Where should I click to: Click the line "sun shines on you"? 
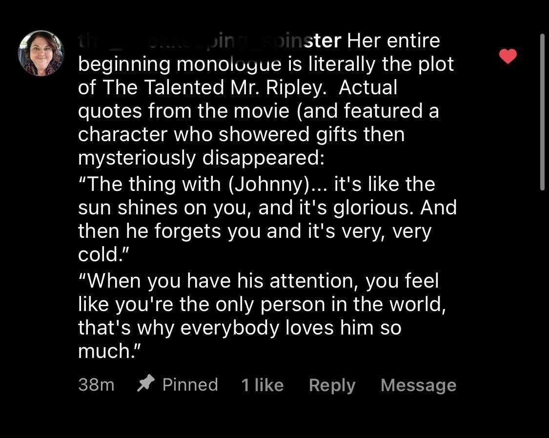coord(267,208)
